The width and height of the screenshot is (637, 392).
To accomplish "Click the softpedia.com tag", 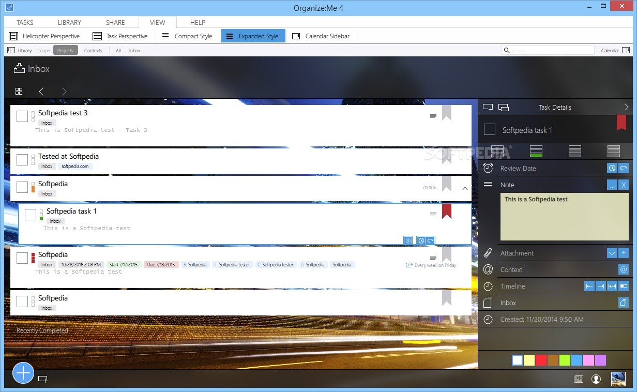I will (x=75, y=167).
